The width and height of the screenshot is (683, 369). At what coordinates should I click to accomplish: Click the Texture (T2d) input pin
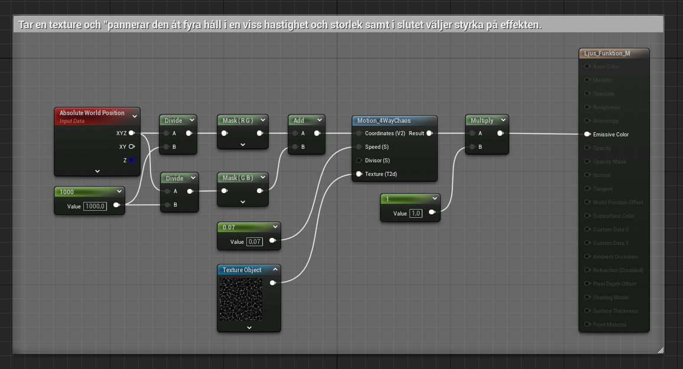pos(359,174)
